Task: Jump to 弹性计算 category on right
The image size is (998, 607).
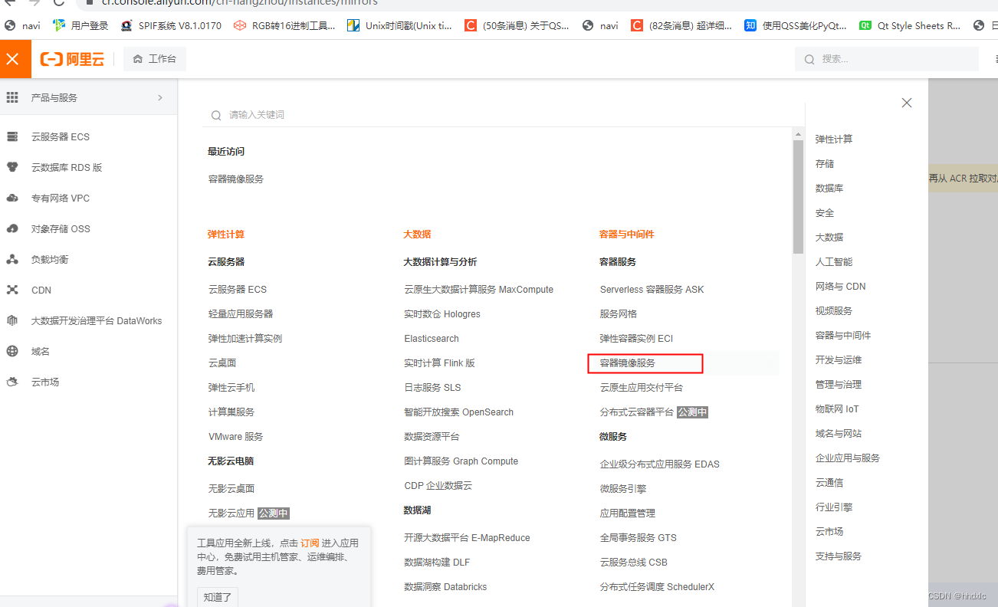Action: pos(834,139)
